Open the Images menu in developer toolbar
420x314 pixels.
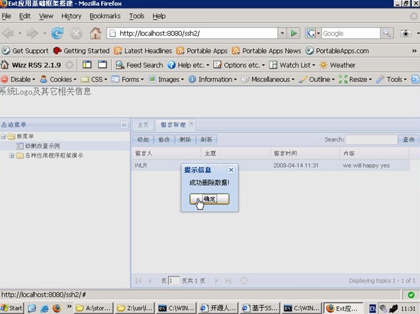click(166, 79)
